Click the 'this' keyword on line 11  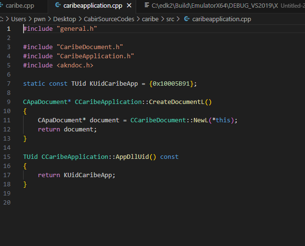coord(223,120)
